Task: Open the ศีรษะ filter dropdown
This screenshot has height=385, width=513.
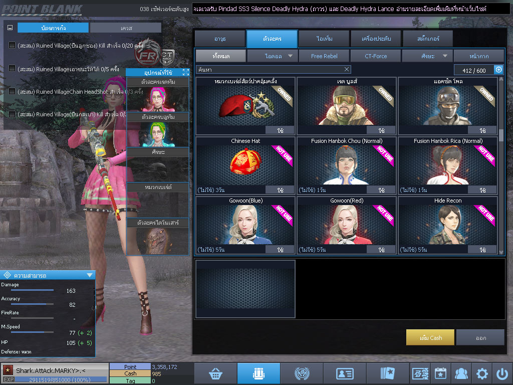Action: tap(427, 56)
